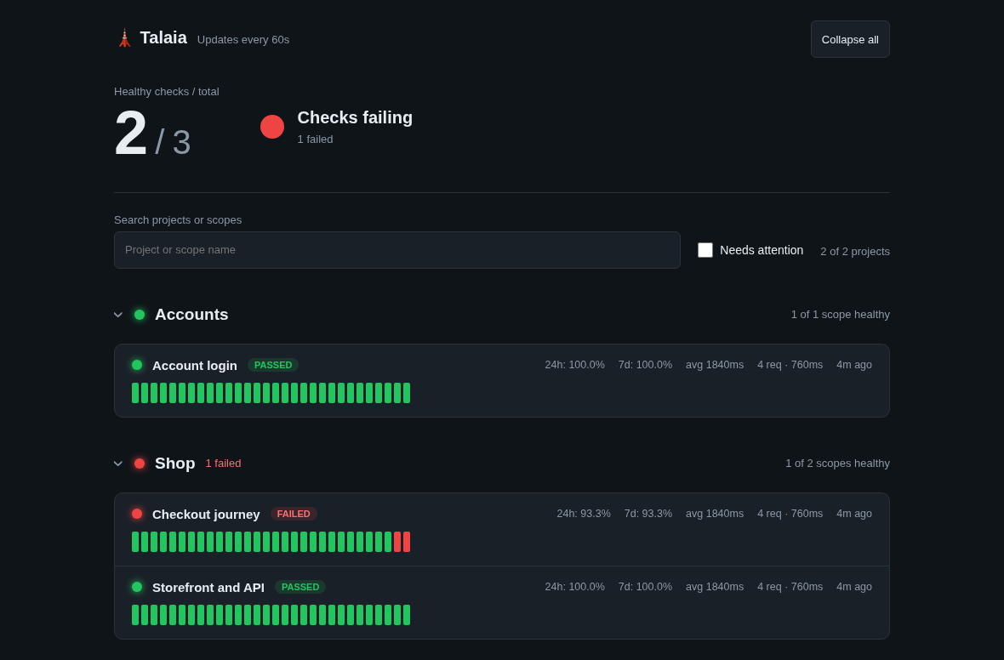Focus the Project or scope name search field
This screenshot has height=660, width=1004.
click(x=397, y=250)
